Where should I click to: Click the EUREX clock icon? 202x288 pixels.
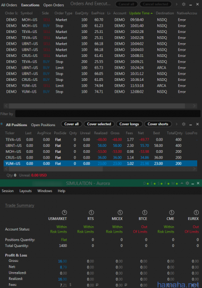(196, 212)
